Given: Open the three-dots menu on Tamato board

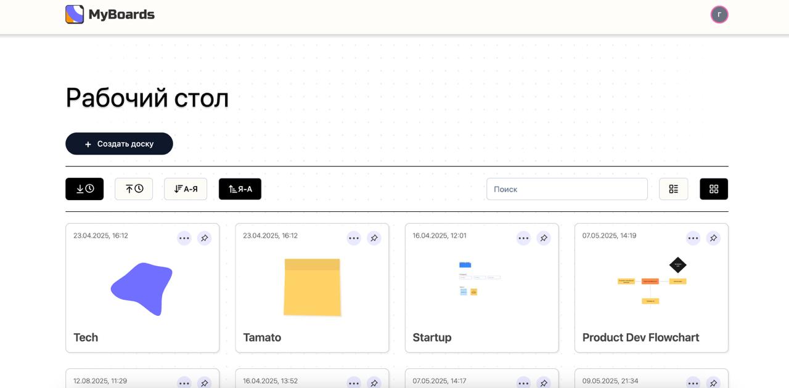Looking at the screenshot, I should tap(354, 238).
